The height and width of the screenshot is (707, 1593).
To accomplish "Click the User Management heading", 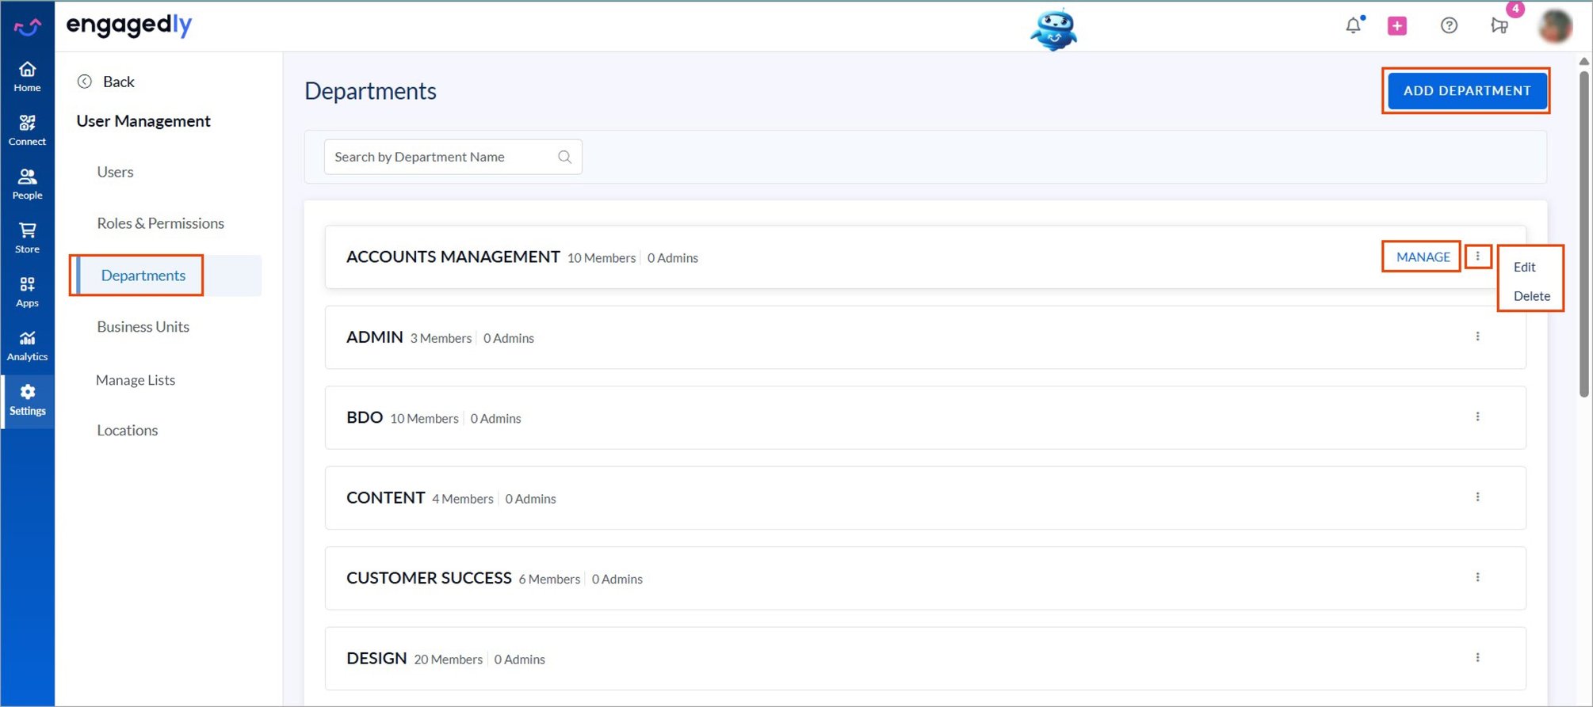I will coord(143,121).
